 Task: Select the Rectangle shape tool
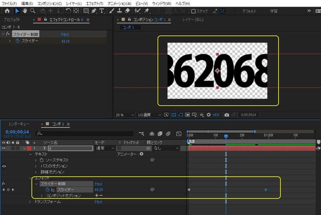pos(86,11)
